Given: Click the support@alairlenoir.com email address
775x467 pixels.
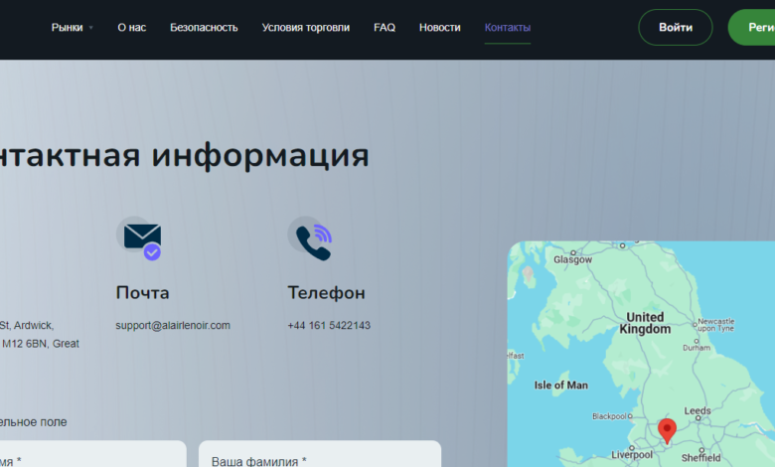Looking at the screenshot, I should [173, 325].
